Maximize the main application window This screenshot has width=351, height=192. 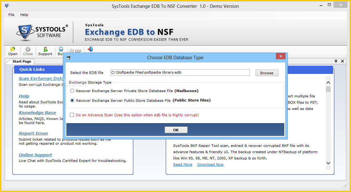click(329, 5)
